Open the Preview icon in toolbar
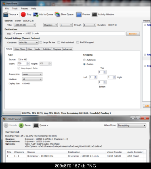The width and height of the screenshot is (151, 169). (79, 15)
